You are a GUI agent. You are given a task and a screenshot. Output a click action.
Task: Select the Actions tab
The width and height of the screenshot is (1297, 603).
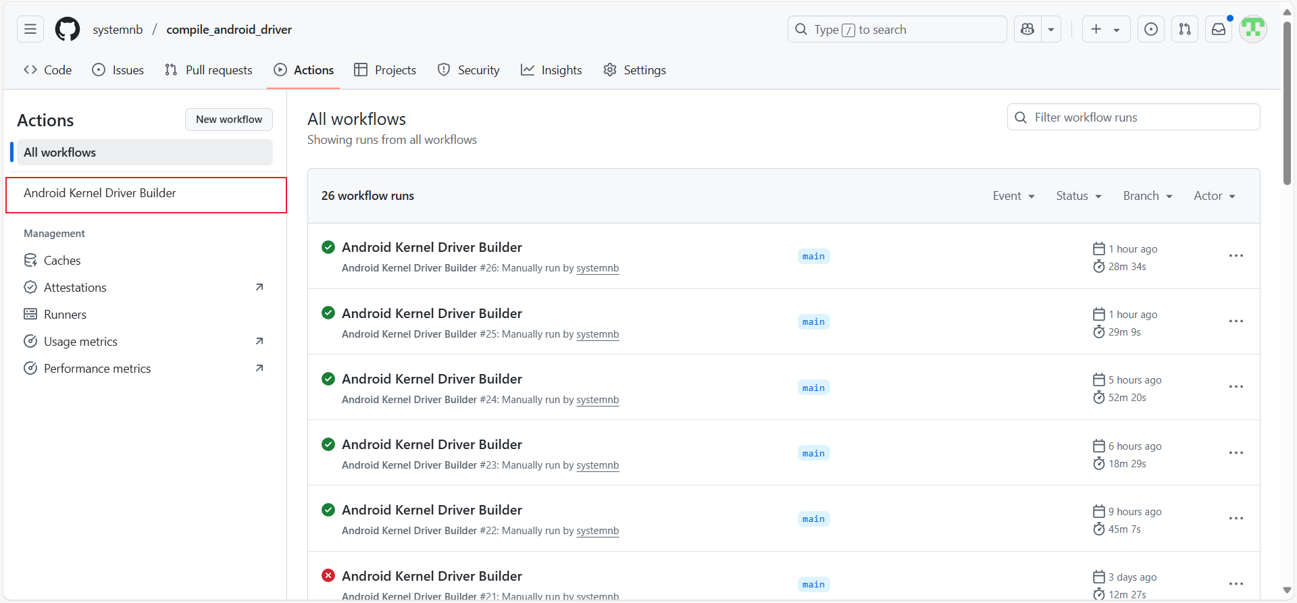[304, 70]
